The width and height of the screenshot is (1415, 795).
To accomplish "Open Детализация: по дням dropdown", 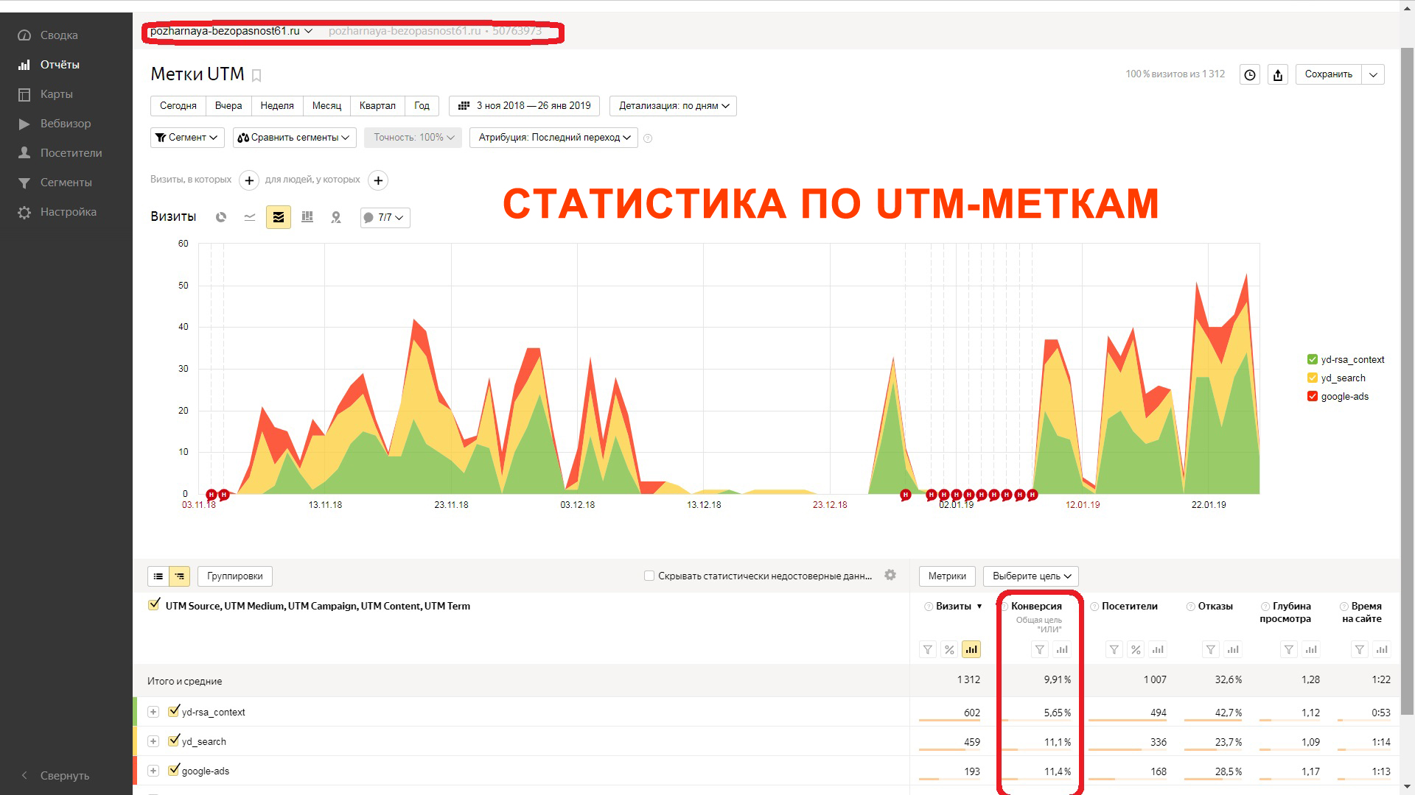I will pyautogui.click(x=674, y=106).
